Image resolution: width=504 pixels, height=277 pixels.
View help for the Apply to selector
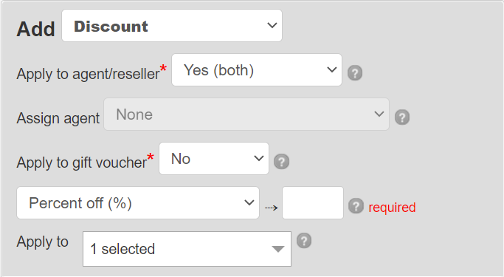[x=304, y=241]
